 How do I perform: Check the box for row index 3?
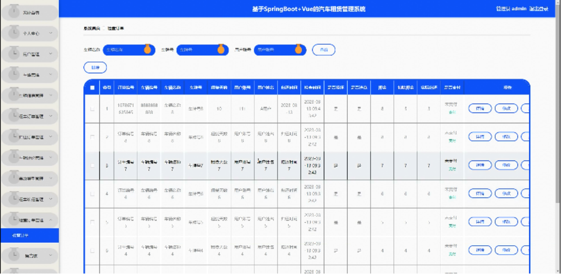click(93, 165)
